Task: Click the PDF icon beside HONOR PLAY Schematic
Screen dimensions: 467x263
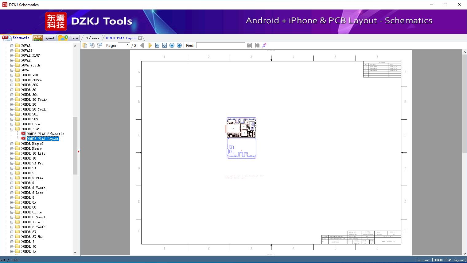Action: (23, 134)
